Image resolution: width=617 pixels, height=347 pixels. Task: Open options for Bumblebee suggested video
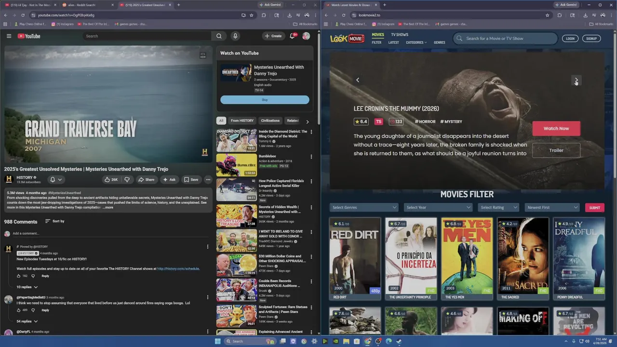click(311, 157)
